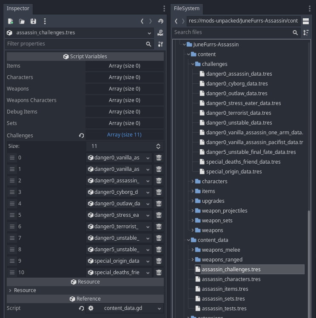The image size is (316, 318).
Task: Collapse the Challenges Array (size 11) button
Action: click(x=124, y=135)
